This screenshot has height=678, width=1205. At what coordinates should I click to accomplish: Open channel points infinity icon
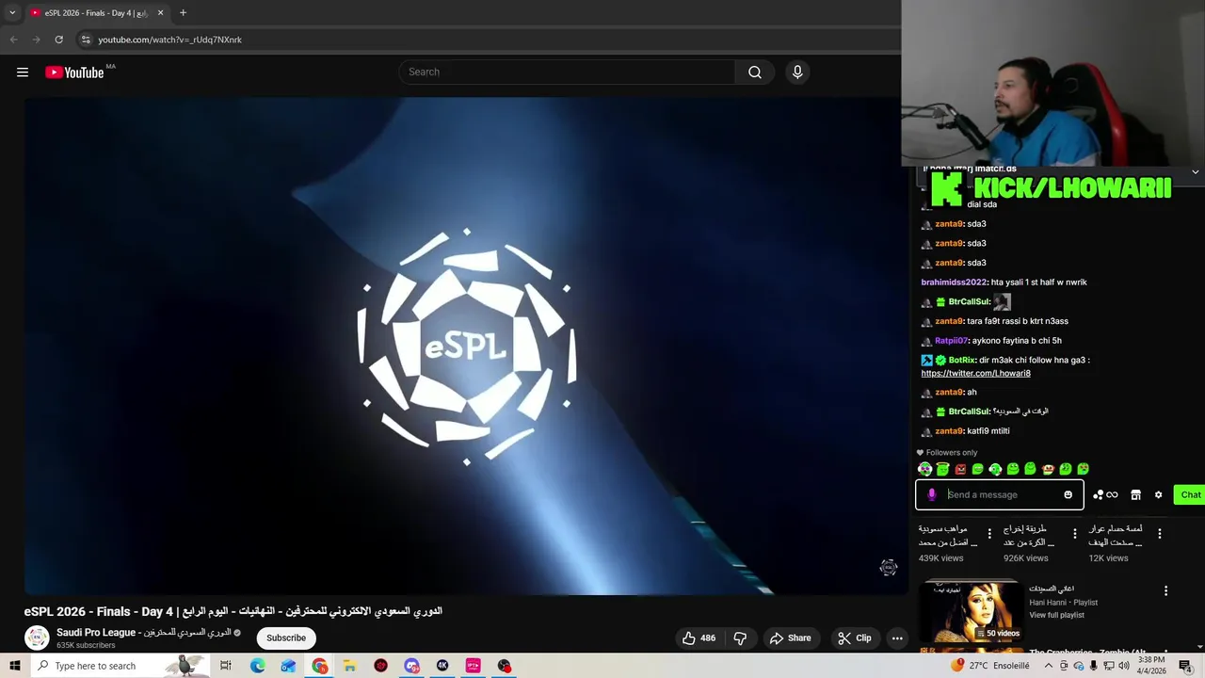tap(1105, 494)
